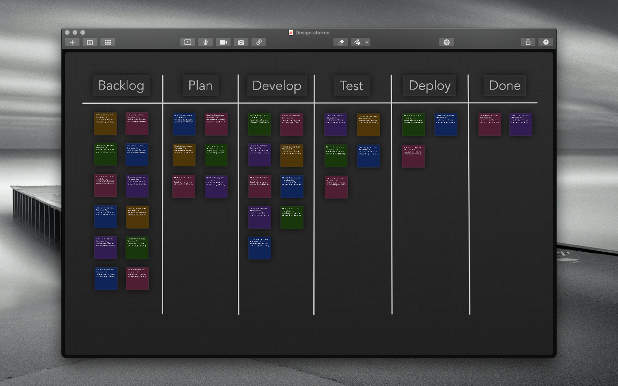Viewport: 618px width, 386px height.
Task: Select the Done column header
Action: (x=505, y=85)
